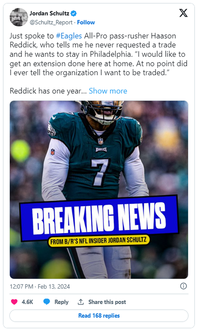This screenshot has width=197, height=330.
Task: Open the Jordan Schultz display name
Action: point(49,14)
